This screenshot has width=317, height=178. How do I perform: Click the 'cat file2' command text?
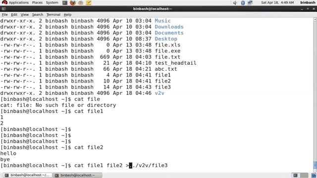click(89, 147)
